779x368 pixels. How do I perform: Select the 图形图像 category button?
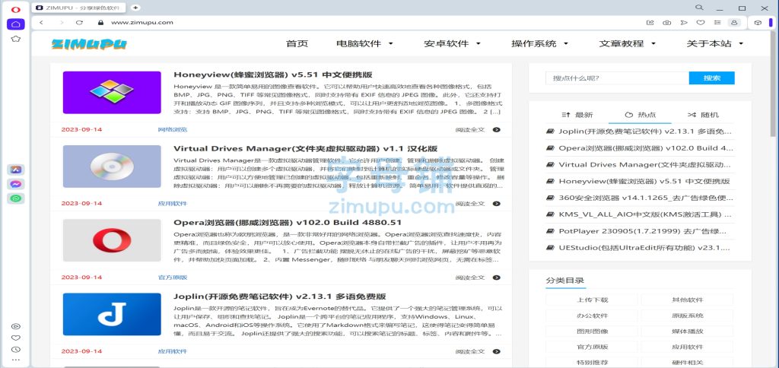tap(592, 332)
